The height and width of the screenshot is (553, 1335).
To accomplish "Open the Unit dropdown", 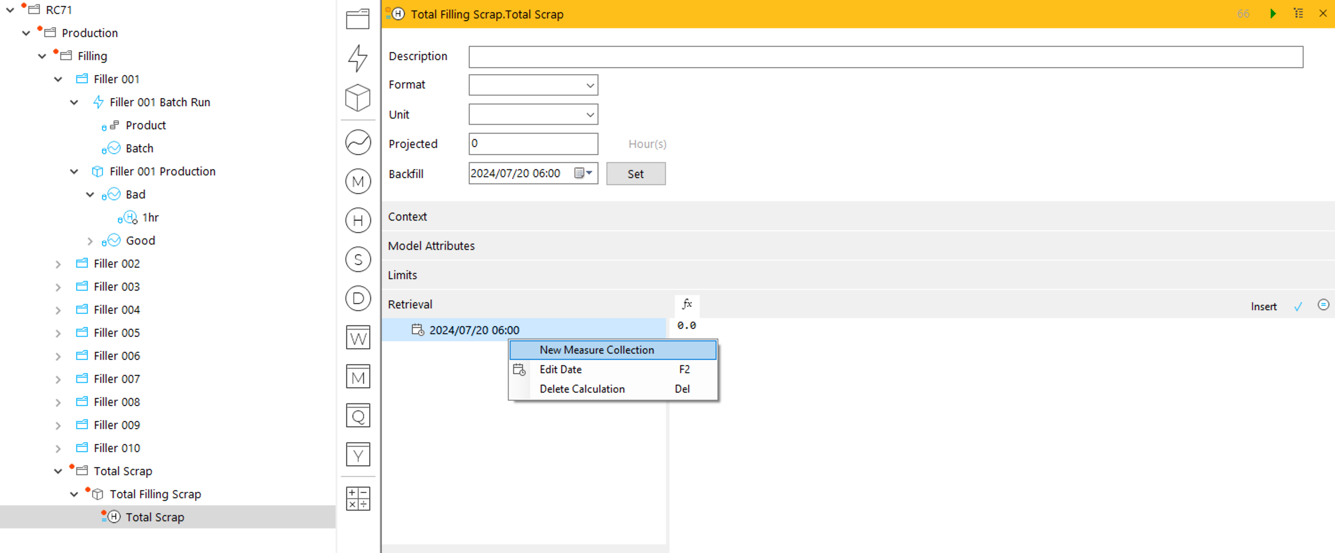I will coord(533,114).
